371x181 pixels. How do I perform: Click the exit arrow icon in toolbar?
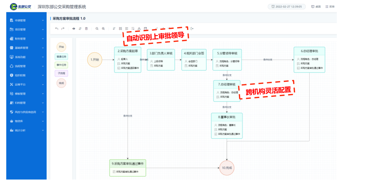(192, 28)
